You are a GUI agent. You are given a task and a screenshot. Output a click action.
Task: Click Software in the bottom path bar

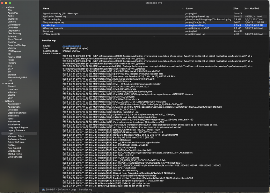63,190
